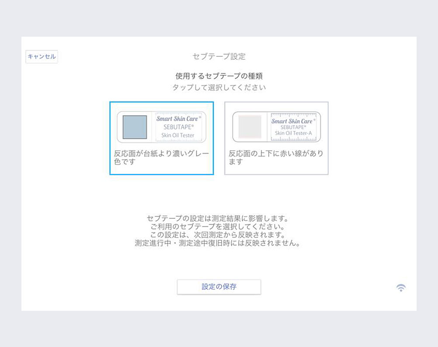The width and height of the screenshot is (438, 347).
Task: Tap the currently highlighted tape type card
Action: (x=161, y=137)
